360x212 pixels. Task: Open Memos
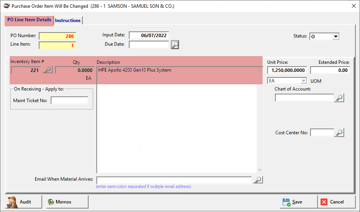coord(68,202)
